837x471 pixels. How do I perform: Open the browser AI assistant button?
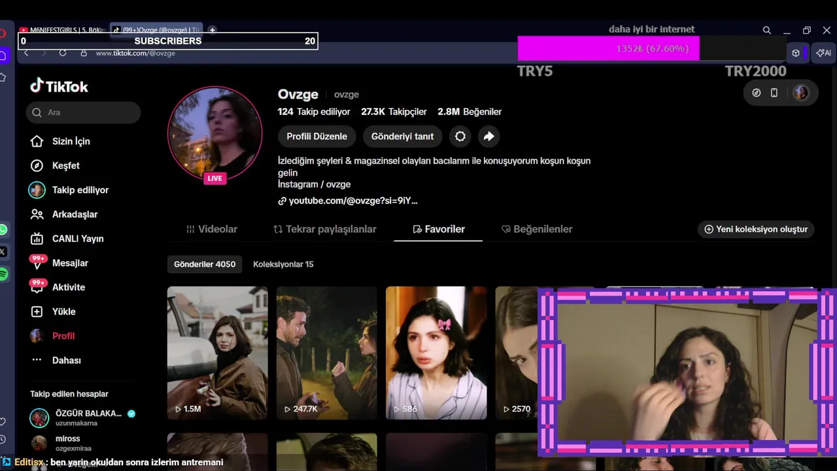[x=824, y=53]
